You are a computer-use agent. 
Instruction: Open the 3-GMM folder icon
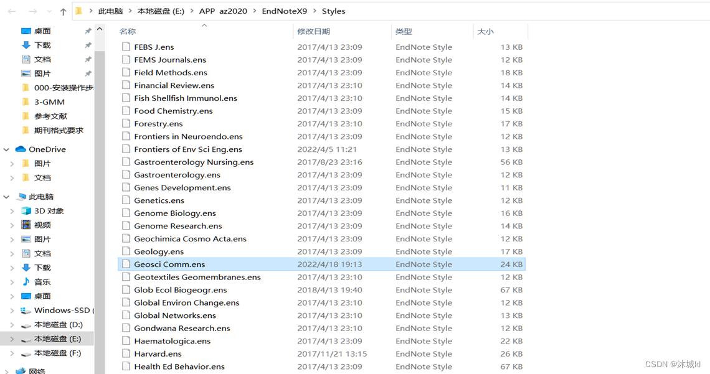[26, 102]
